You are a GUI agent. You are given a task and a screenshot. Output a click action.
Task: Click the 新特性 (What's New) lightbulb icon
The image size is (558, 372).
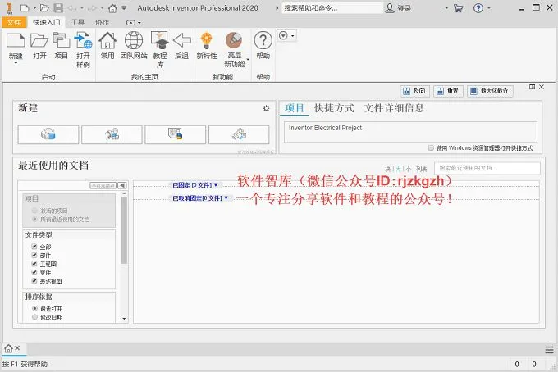pos(207,40)
